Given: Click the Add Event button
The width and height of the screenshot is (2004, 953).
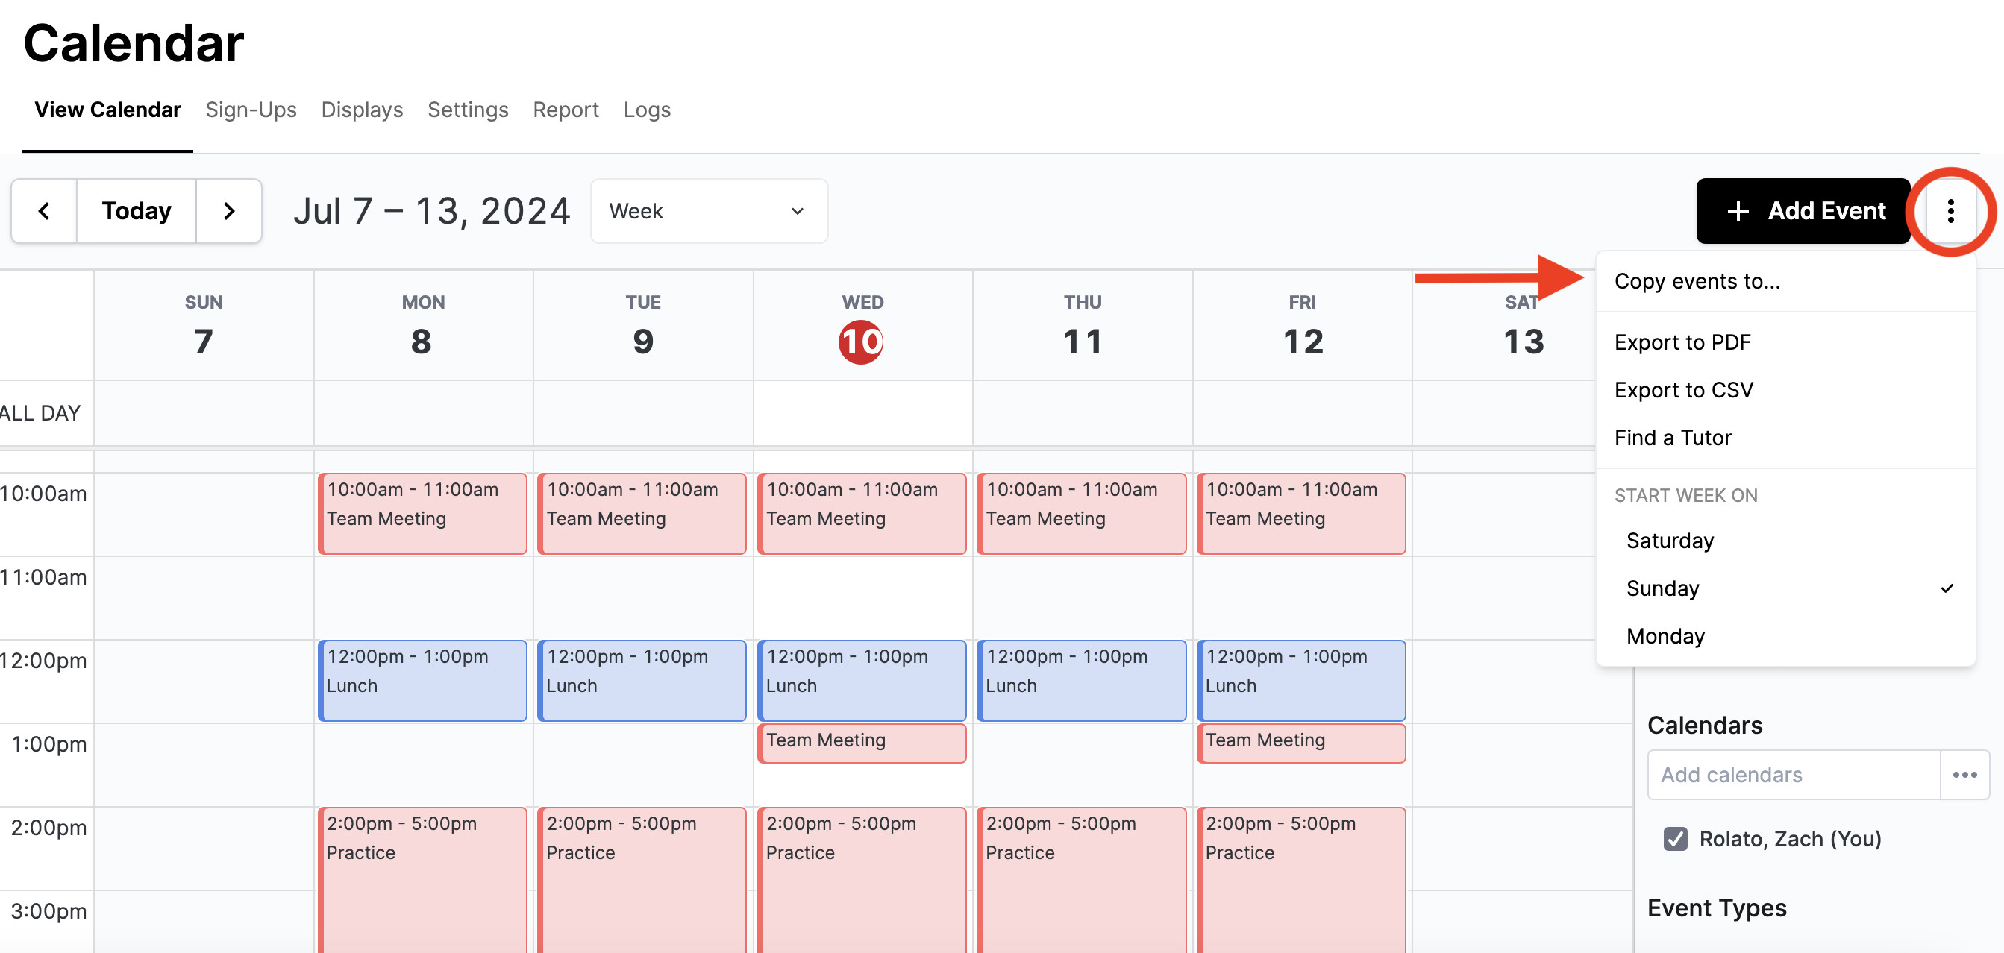Looking at the screenshot, I should (1803, 212).
